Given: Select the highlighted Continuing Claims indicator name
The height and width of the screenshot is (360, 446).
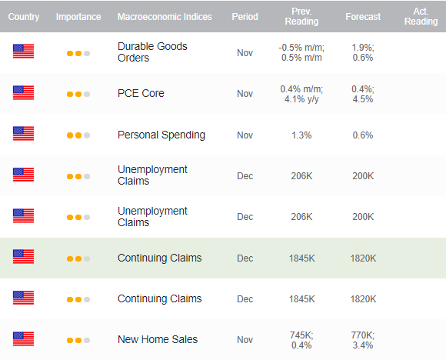Looking at the screenshot, I should pyautogui.click(x=160, y=258).
